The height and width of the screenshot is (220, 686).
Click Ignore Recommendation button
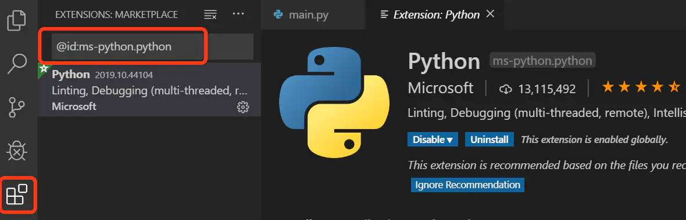(x=467, y=185)
